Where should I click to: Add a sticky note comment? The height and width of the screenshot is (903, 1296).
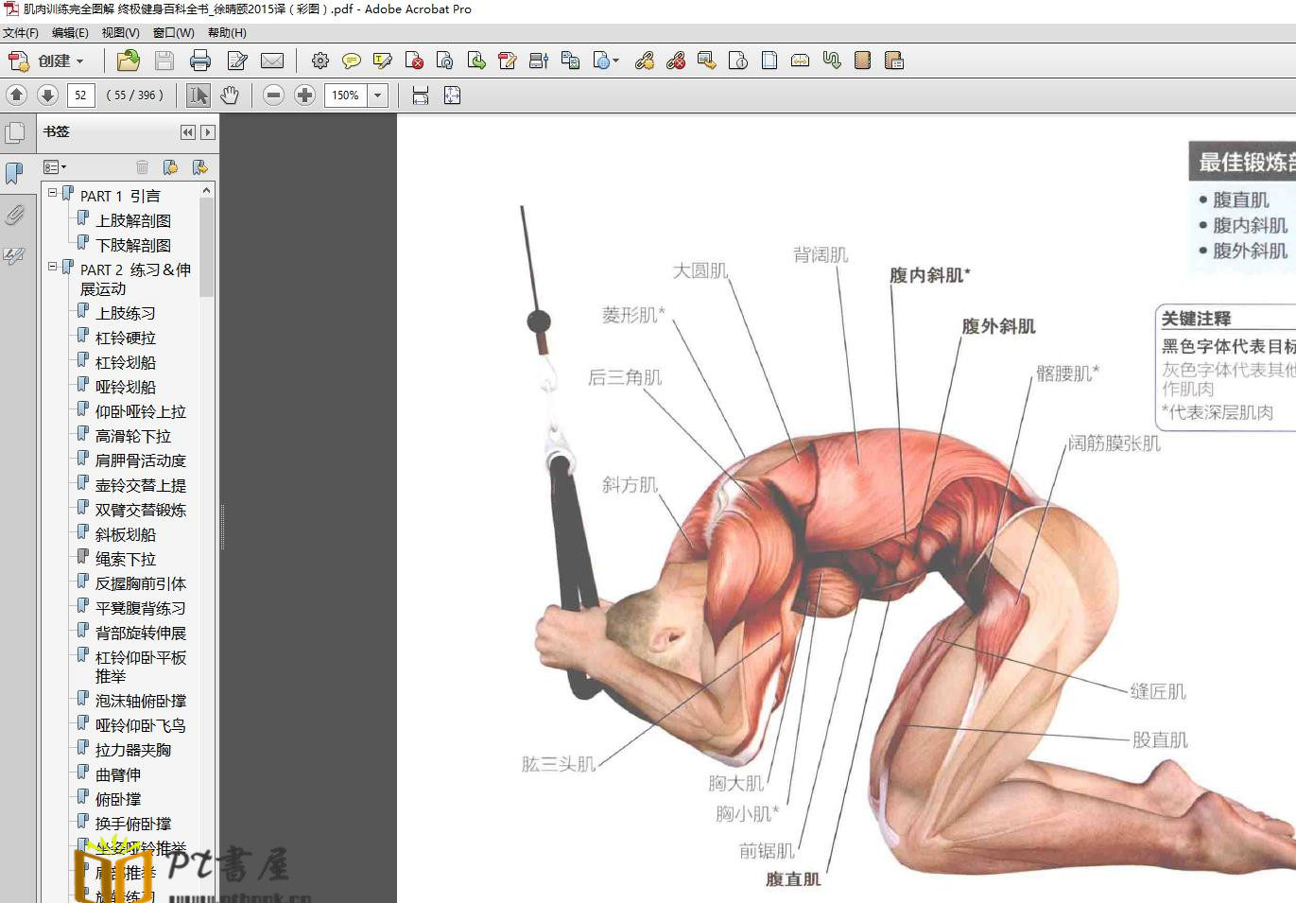pos(352,61)
